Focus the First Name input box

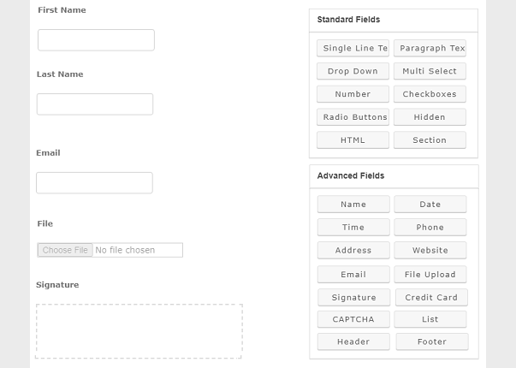(96, 40)
